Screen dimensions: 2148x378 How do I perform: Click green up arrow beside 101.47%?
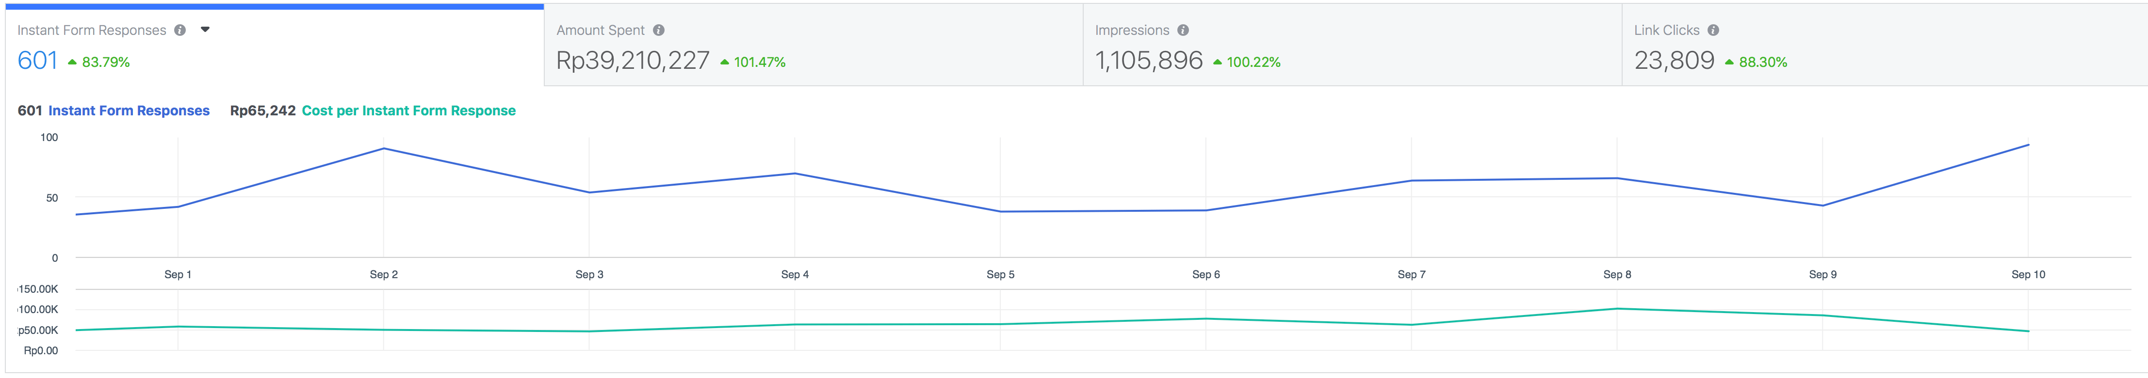tap(724, 62)
